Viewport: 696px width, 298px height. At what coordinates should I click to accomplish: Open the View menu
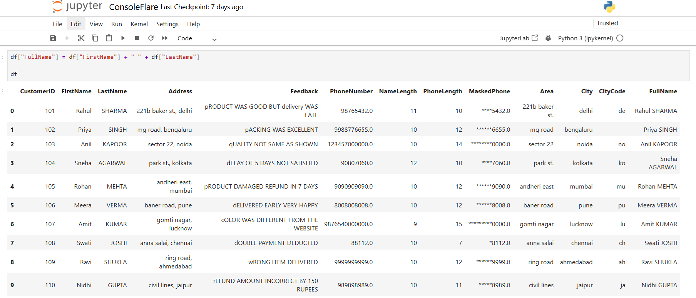(96, 24)
